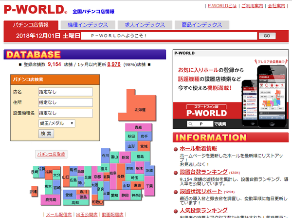Focus the welcome message search field
The width and height of the screenshot is (292, 218).
[x=169, y=36]
